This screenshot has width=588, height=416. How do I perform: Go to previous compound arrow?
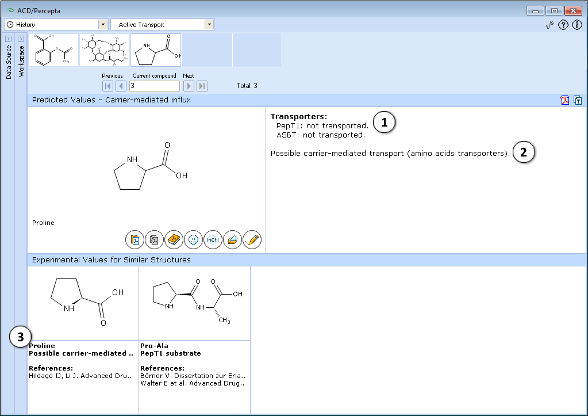pos(121,86)
